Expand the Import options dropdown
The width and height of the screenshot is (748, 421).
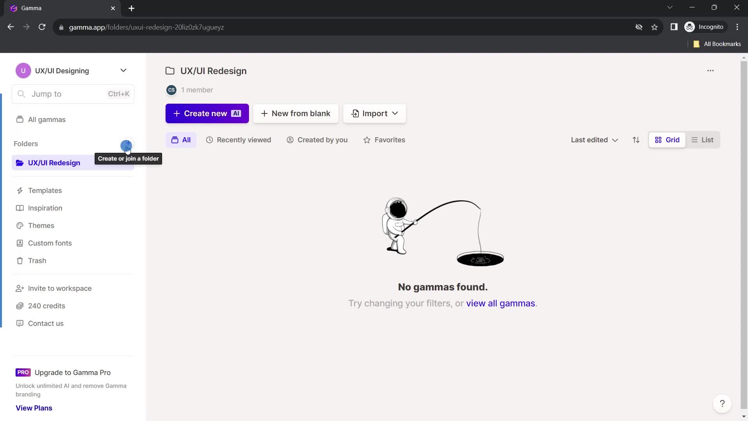(395, 113)
